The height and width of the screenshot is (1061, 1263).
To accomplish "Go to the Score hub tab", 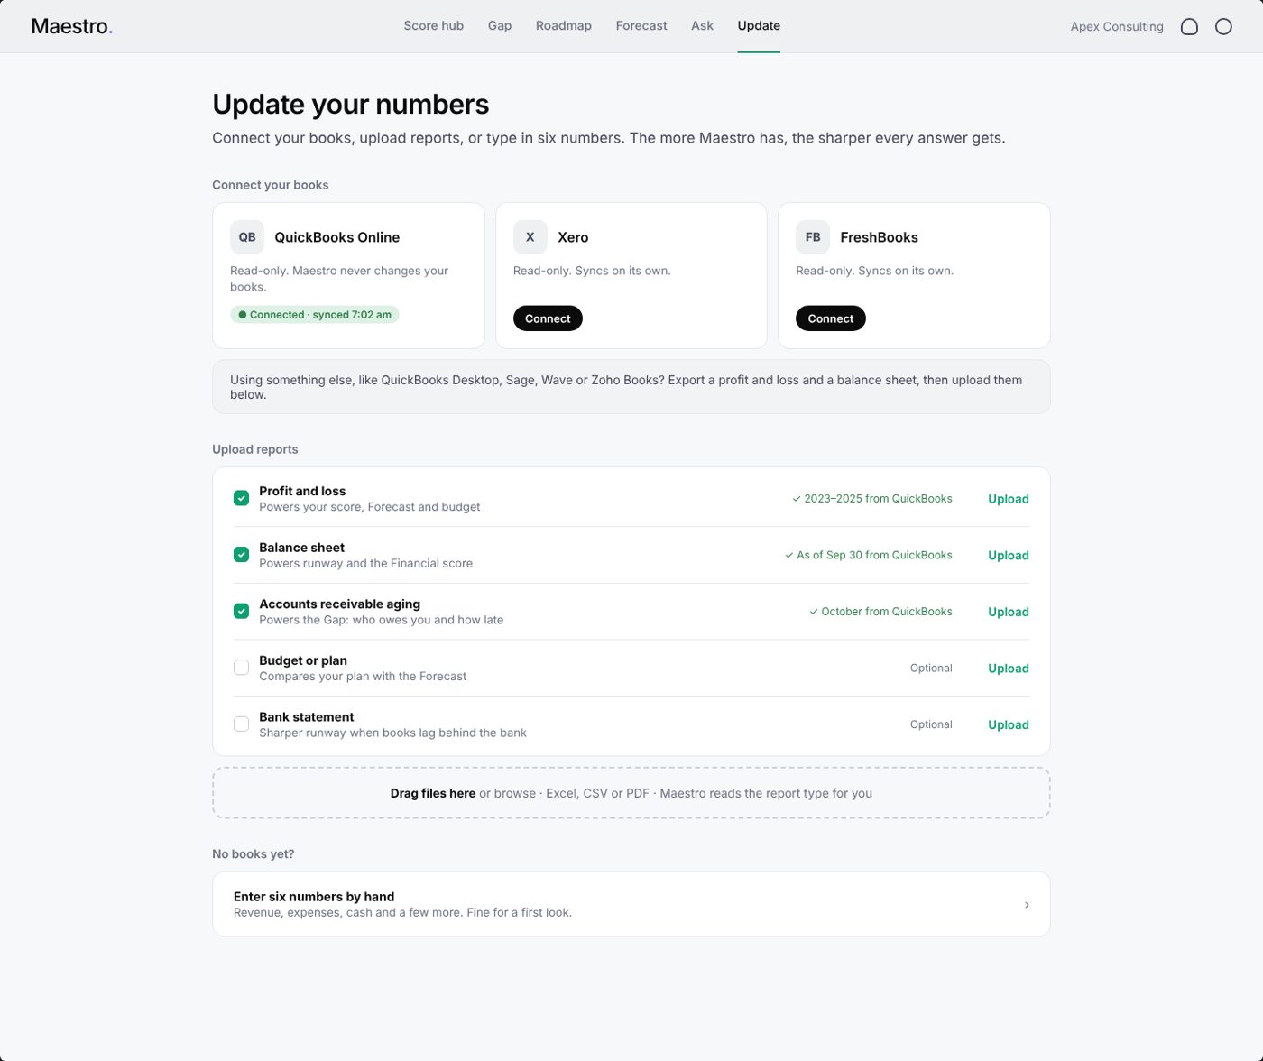I will (434, 25).
